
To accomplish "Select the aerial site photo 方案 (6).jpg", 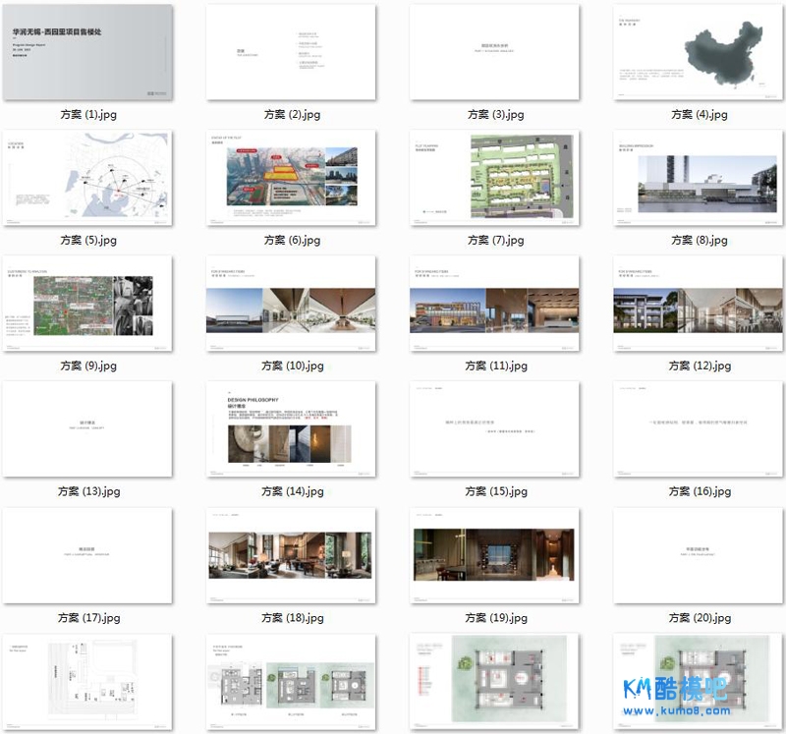I will [x=291, y=178].
